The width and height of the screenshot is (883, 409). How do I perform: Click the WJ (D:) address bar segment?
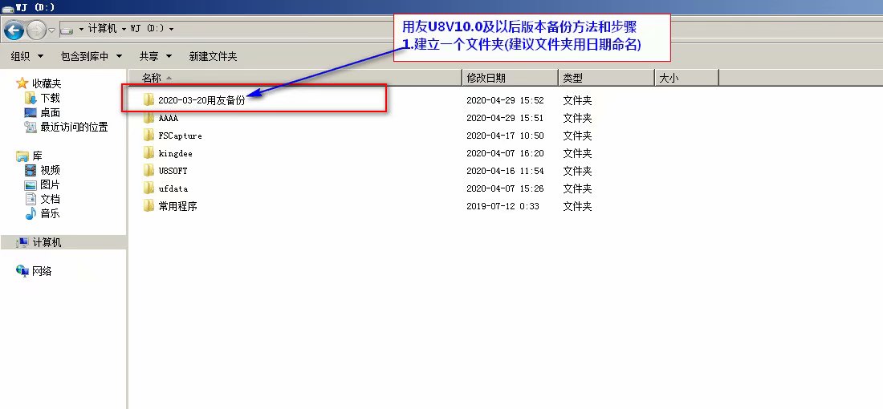point(148,29)
